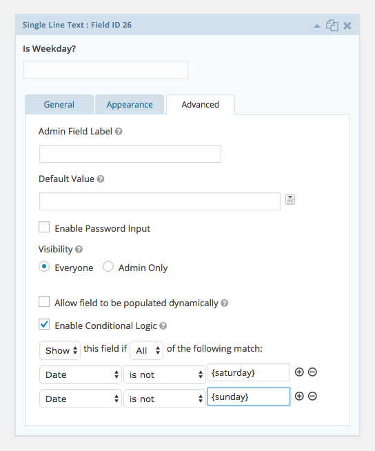Click the Default Value help icon
The height and width of the screenshot is (451, 375).
tap(101, 179)
